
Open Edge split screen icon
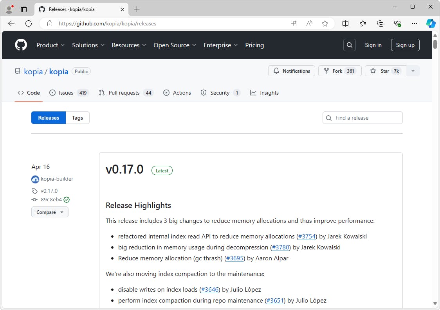click(345, 23)
